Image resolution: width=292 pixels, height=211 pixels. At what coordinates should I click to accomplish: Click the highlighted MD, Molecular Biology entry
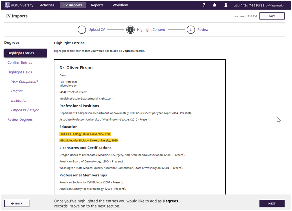(x=89, y=140)
